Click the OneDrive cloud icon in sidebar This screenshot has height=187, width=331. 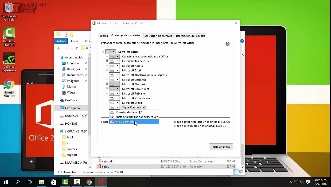(62, 100)
